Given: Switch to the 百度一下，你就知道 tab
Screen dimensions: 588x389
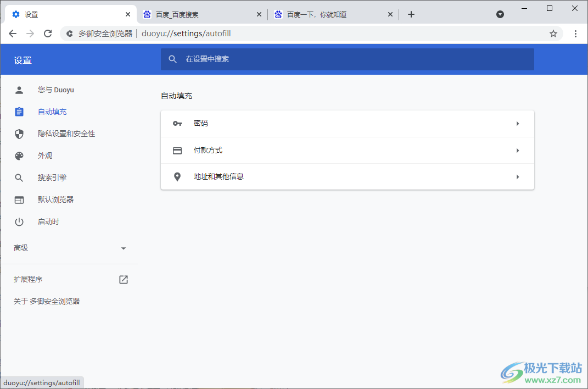Looking at the screenshot, I should click(x=334, y=14).
